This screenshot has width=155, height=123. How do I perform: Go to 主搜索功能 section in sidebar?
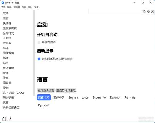(10, 28)
